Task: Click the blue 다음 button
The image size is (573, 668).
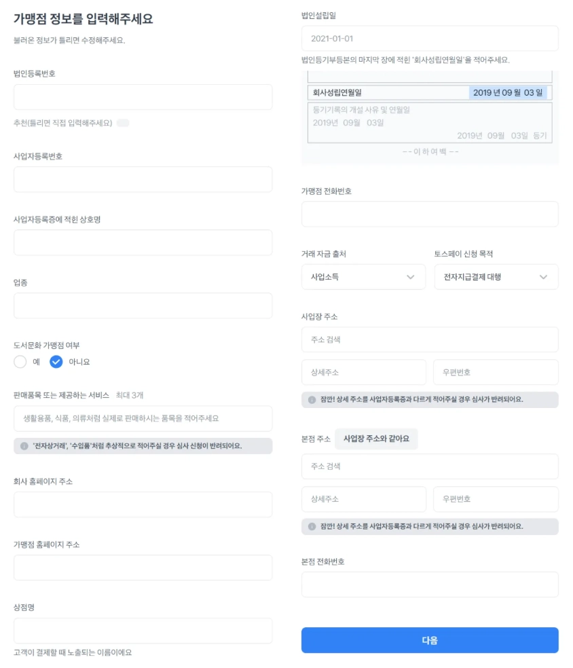Action: tap(430, 640)
